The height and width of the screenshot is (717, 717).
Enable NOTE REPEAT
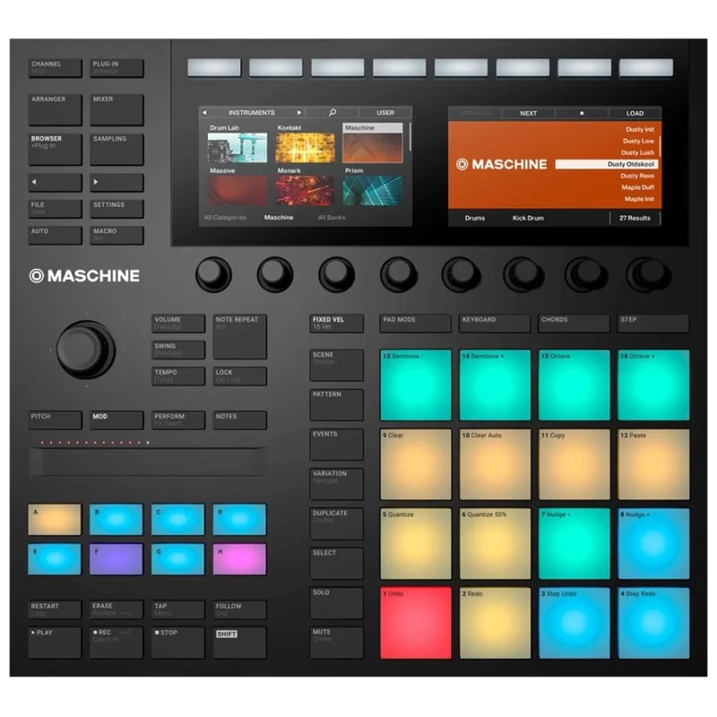click(x=239, y=337)
